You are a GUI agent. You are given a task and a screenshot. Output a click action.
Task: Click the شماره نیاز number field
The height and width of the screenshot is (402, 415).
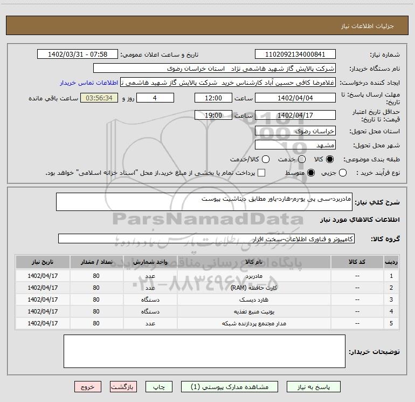(x=294, y=54)
